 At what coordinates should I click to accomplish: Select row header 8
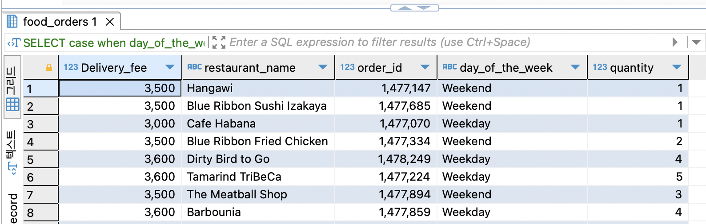pos(40,212)
